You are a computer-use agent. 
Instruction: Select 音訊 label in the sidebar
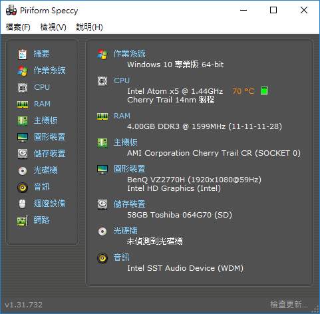pyautogui.click(x=41, y=187)
